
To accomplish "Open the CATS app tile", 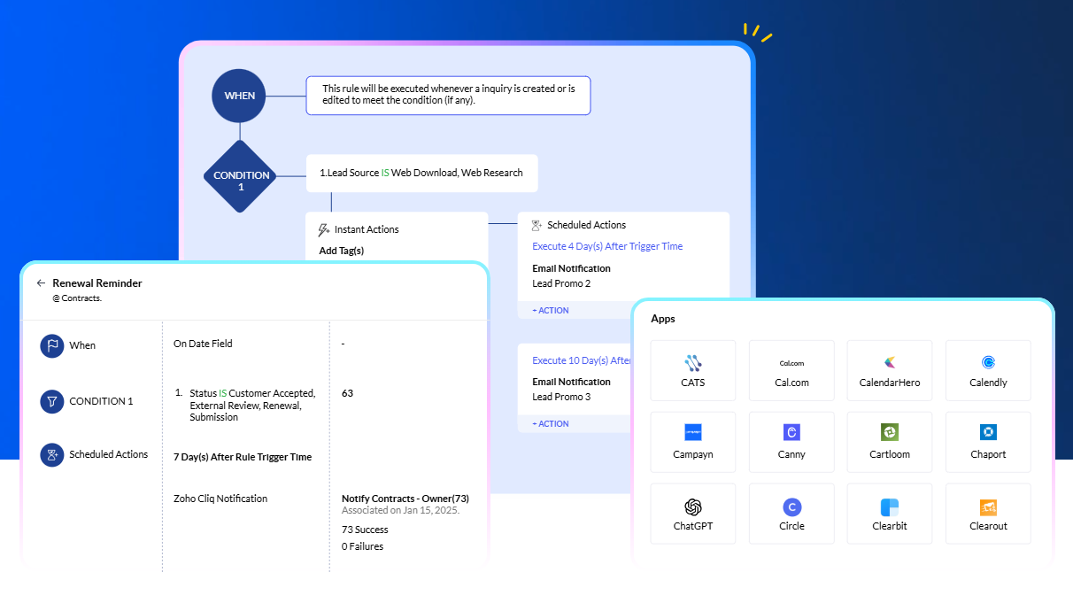I will point(693,369).
